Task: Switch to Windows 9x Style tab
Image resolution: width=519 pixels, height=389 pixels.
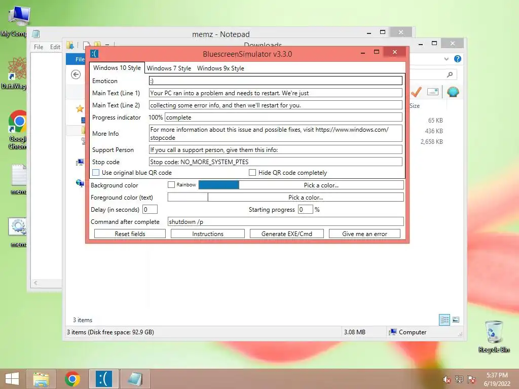Action: click(x=220, y=68)
